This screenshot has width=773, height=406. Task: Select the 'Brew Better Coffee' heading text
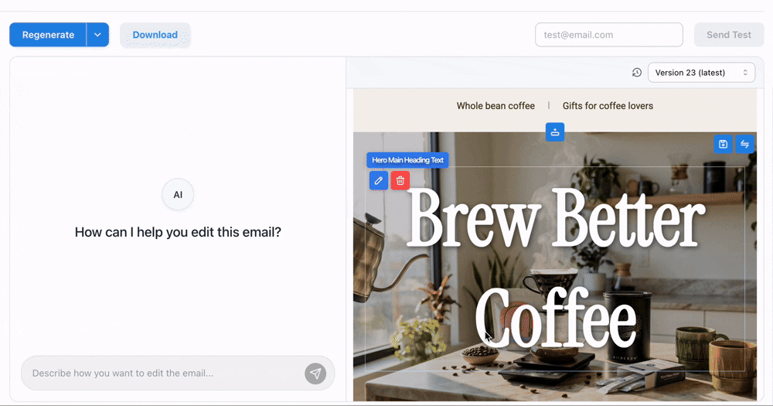(x=555, y=267)
